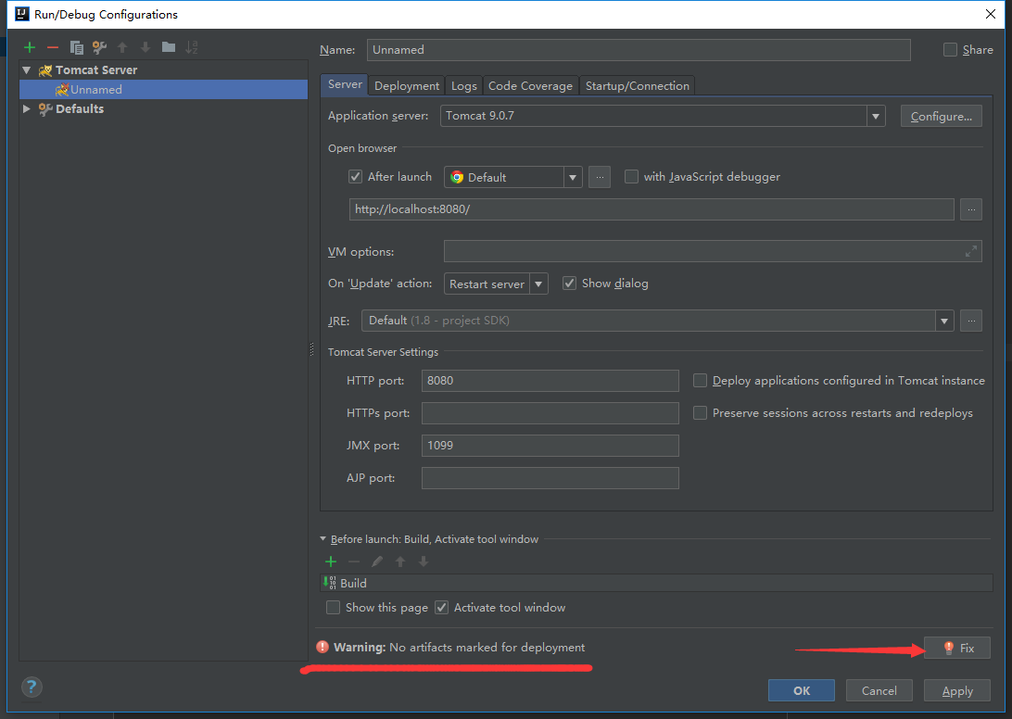Open the Default browser dropdown

tap(573, 177)
